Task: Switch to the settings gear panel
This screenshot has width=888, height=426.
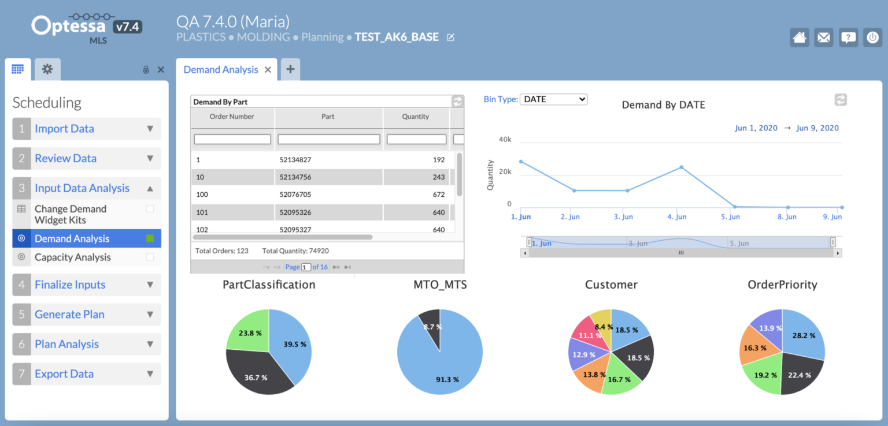Action: point(47,69)
